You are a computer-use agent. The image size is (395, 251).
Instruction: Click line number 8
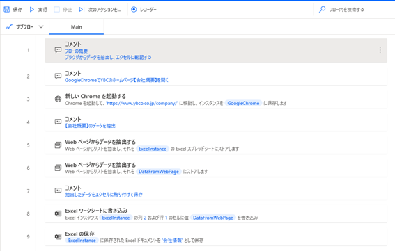(28, 213)
